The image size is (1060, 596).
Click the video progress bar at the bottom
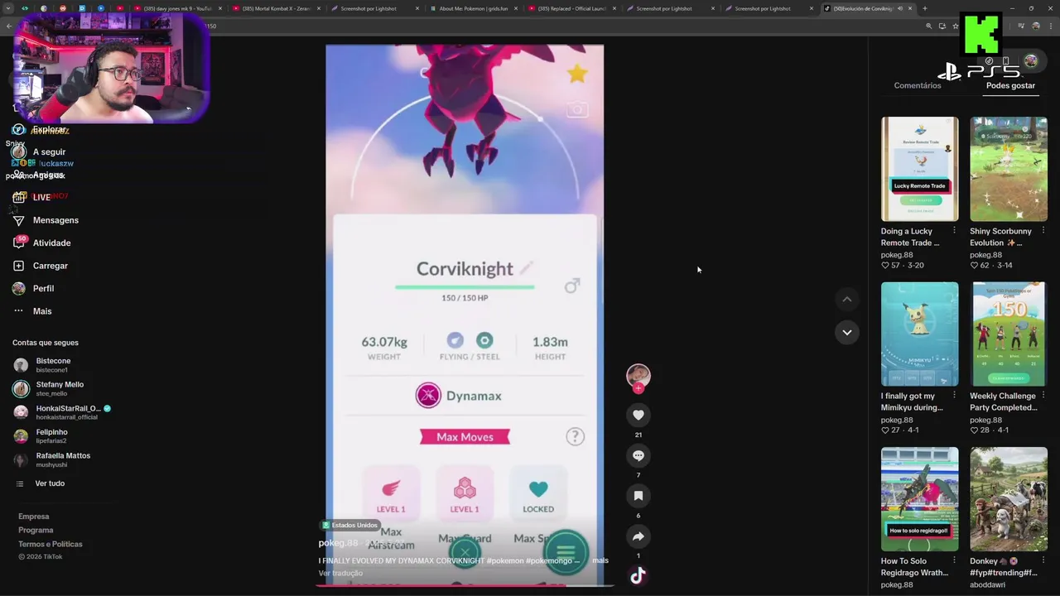[465, 585]
